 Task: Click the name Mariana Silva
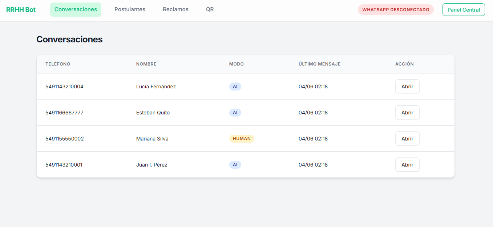click(152, 139)
